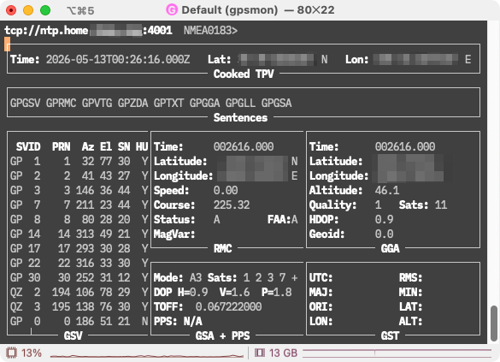500x362 pixels.
Task: Click the NMEA0183> prompt
Action: point(210,30)
